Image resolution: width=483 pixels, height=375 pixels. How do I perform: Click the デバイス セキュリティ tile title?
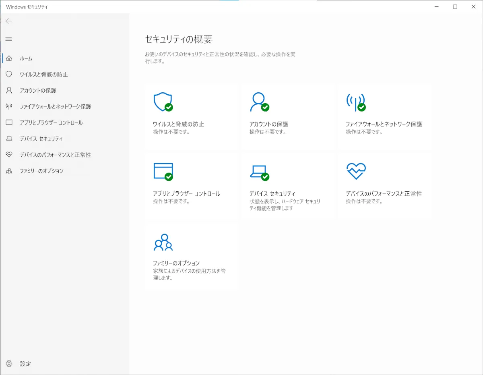(272, 194)
